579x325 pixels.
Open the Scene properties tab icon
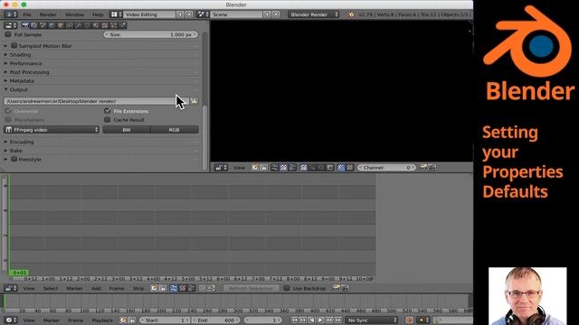pos(43,25)
